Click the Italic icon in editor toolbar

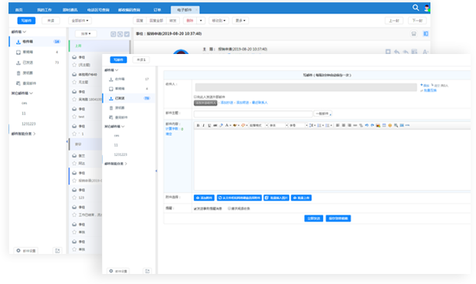203,125
